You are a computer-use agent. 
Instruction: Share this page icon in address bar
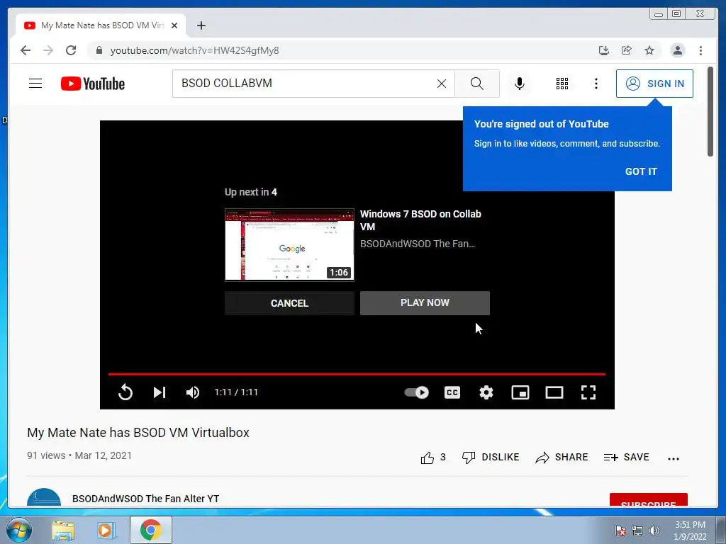tap(627, 50)
